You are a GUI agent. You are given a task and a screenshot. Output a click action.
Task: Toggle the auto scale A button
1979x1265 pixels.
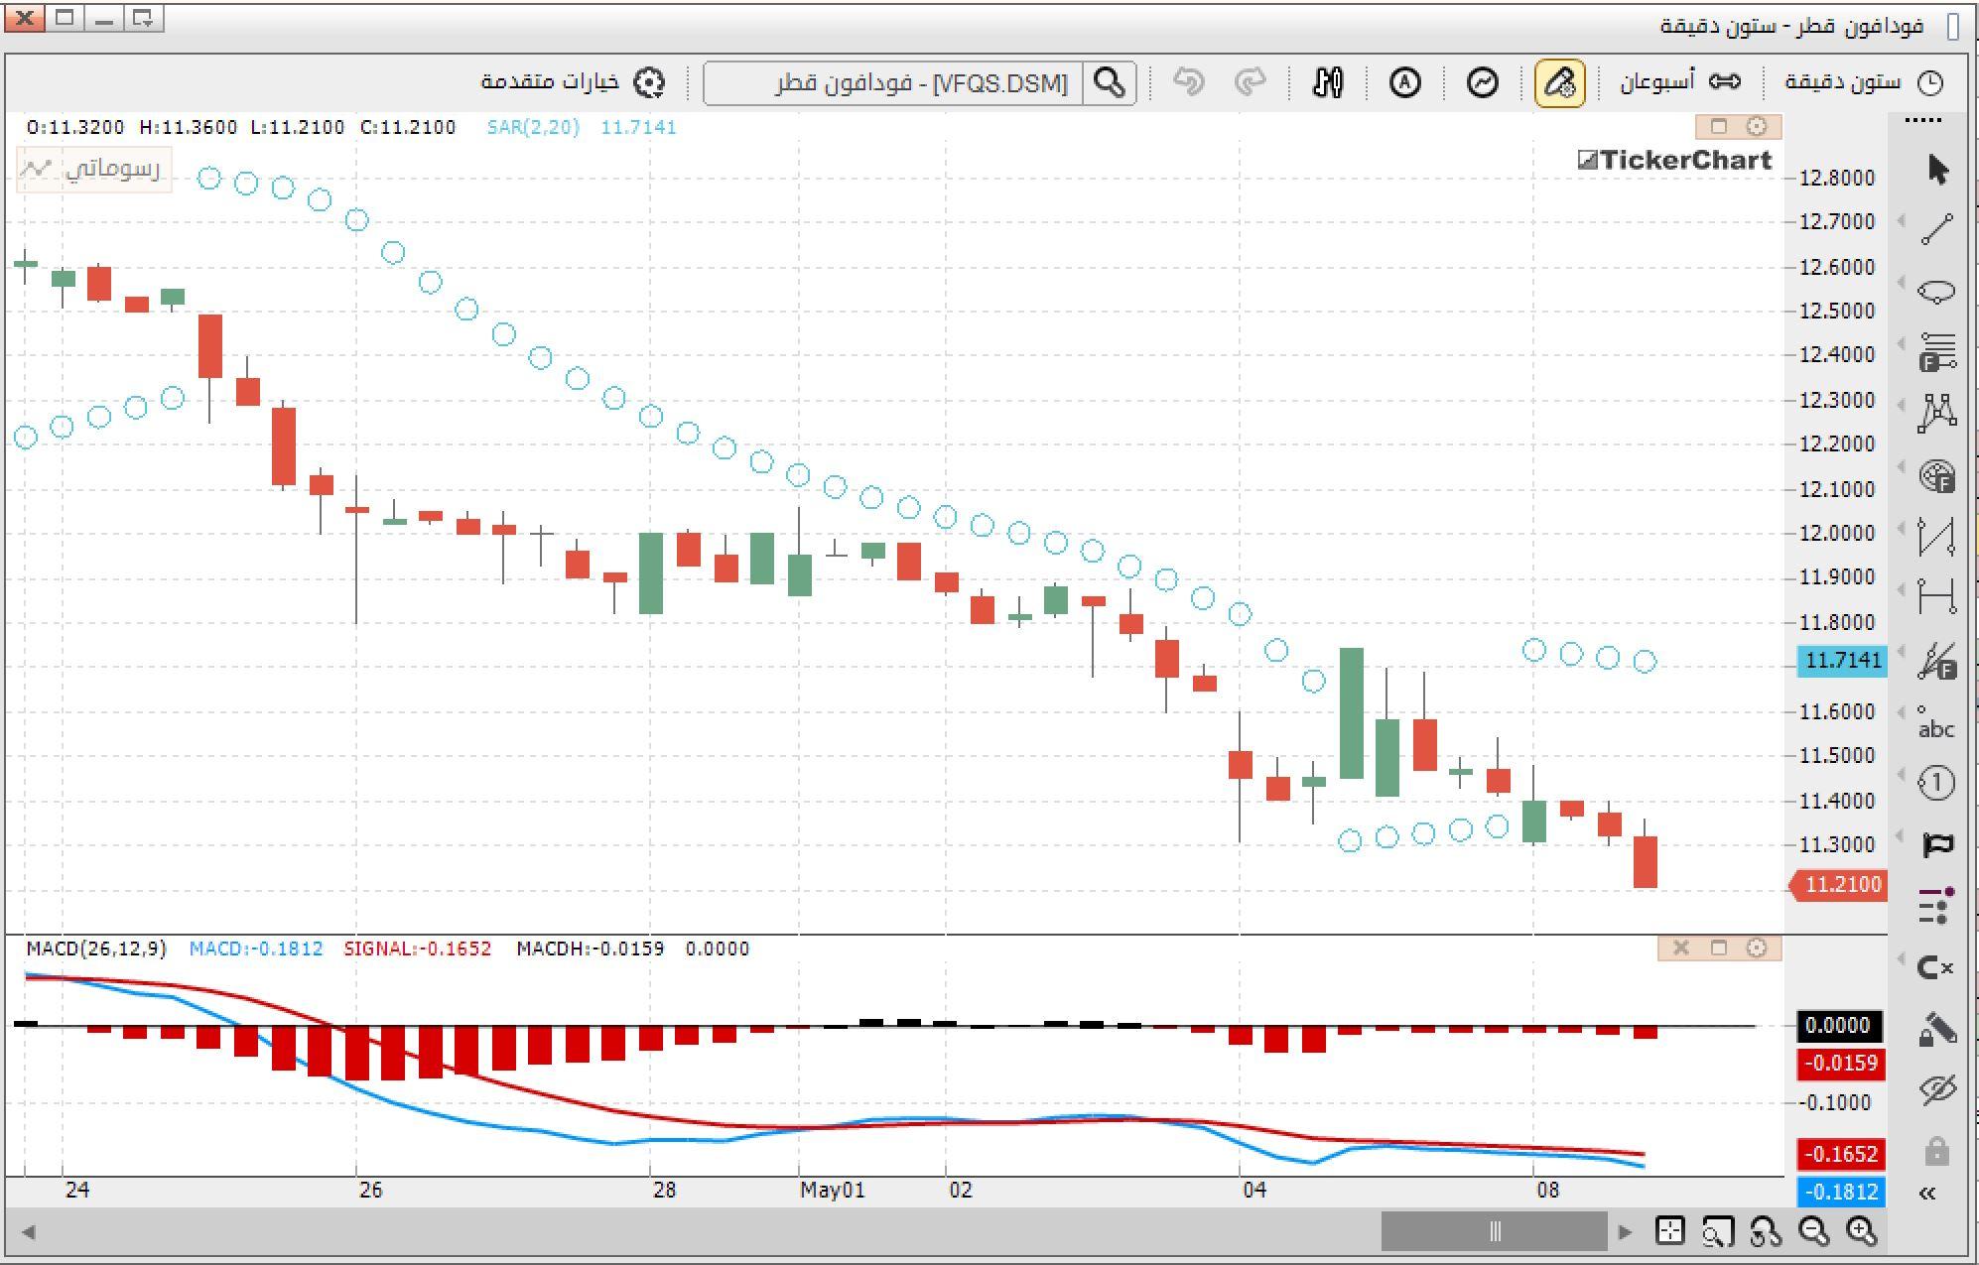1404,82
